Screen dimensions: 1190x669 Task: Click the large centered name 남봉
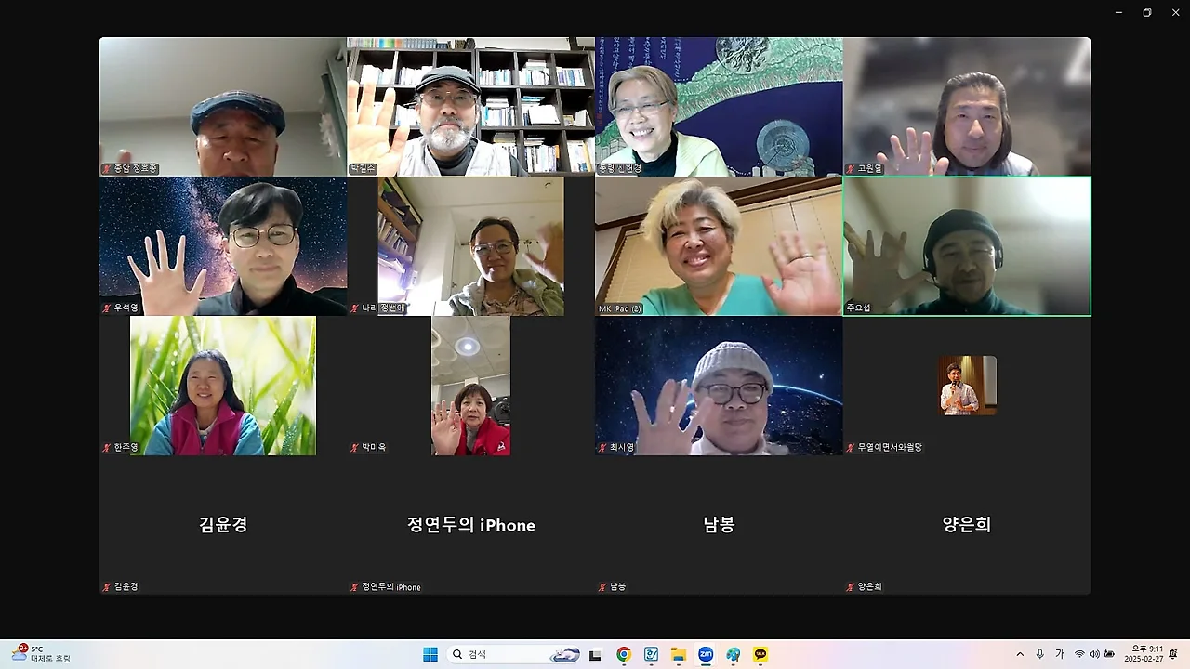[x=719, y=524]
